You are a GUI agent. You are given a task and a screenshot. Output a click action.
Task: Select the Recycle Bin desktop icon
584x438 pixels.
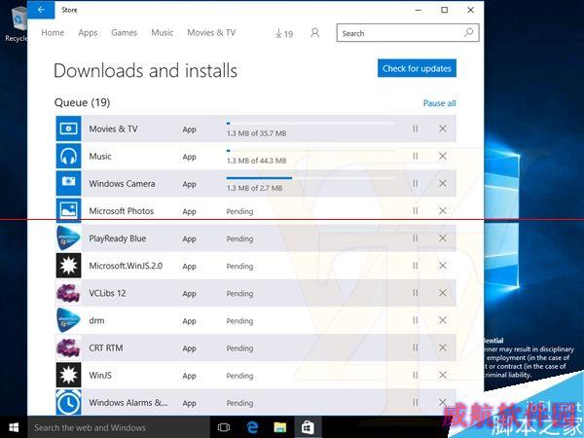[17, 24]
